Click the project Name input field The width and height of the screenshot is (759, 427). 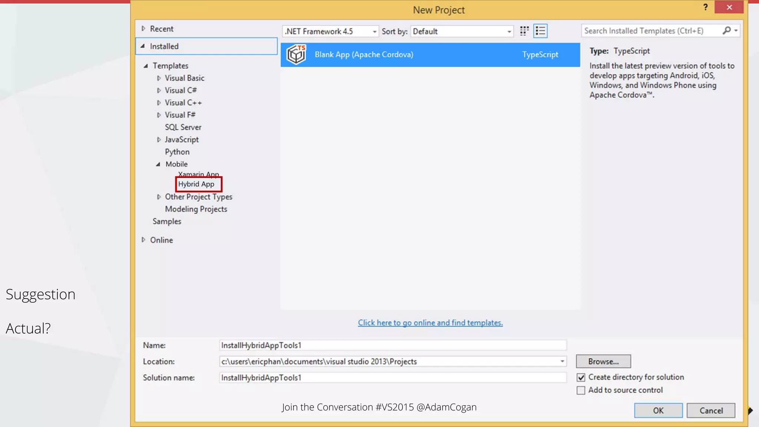click(393, 345)
